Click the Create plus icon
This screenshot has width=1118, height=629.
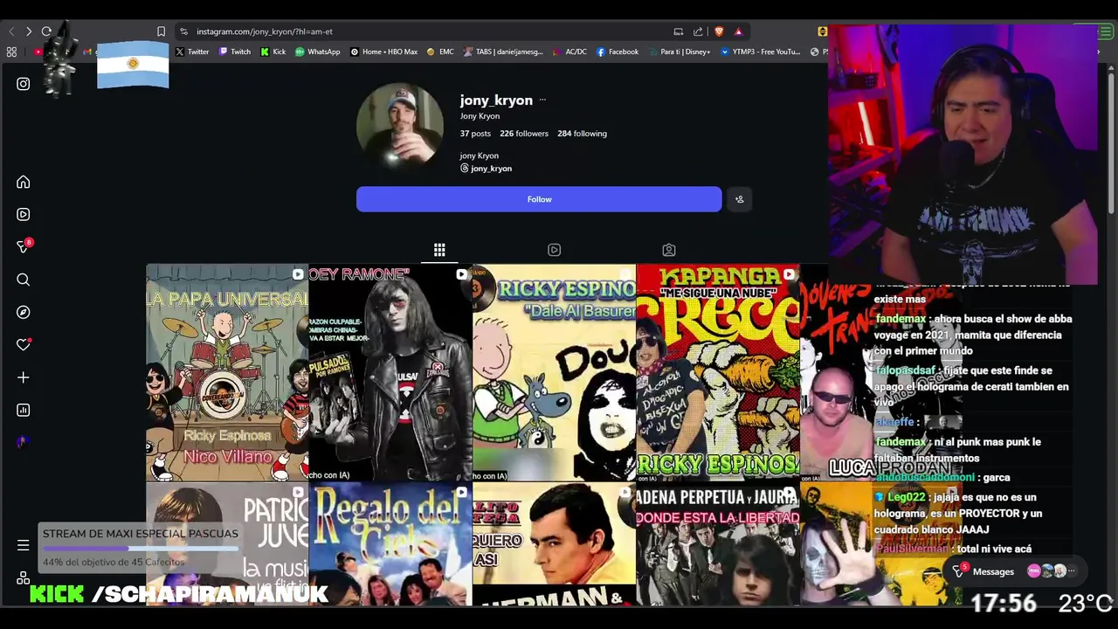24,377
